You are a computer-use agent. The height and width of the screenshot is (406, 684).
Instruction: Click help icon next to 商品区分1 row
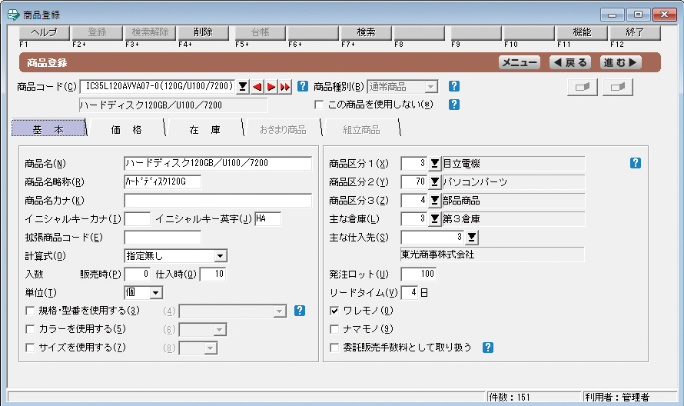coord(635,163)
